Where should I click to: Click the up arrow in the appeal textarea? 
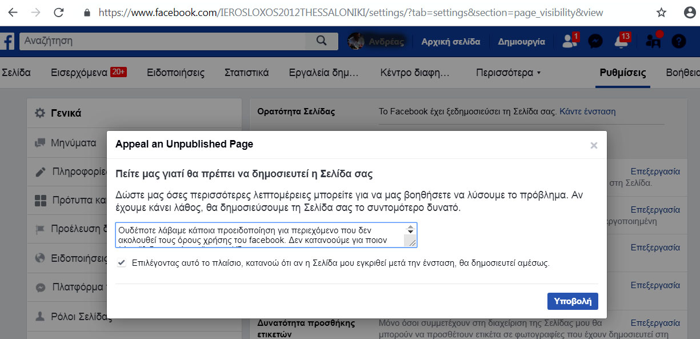pyautogui.click(x=410, y=228)
